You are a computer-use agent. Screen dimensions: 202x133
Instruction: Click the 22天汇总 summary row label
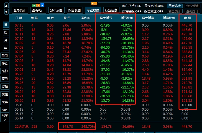pos(22,127)
